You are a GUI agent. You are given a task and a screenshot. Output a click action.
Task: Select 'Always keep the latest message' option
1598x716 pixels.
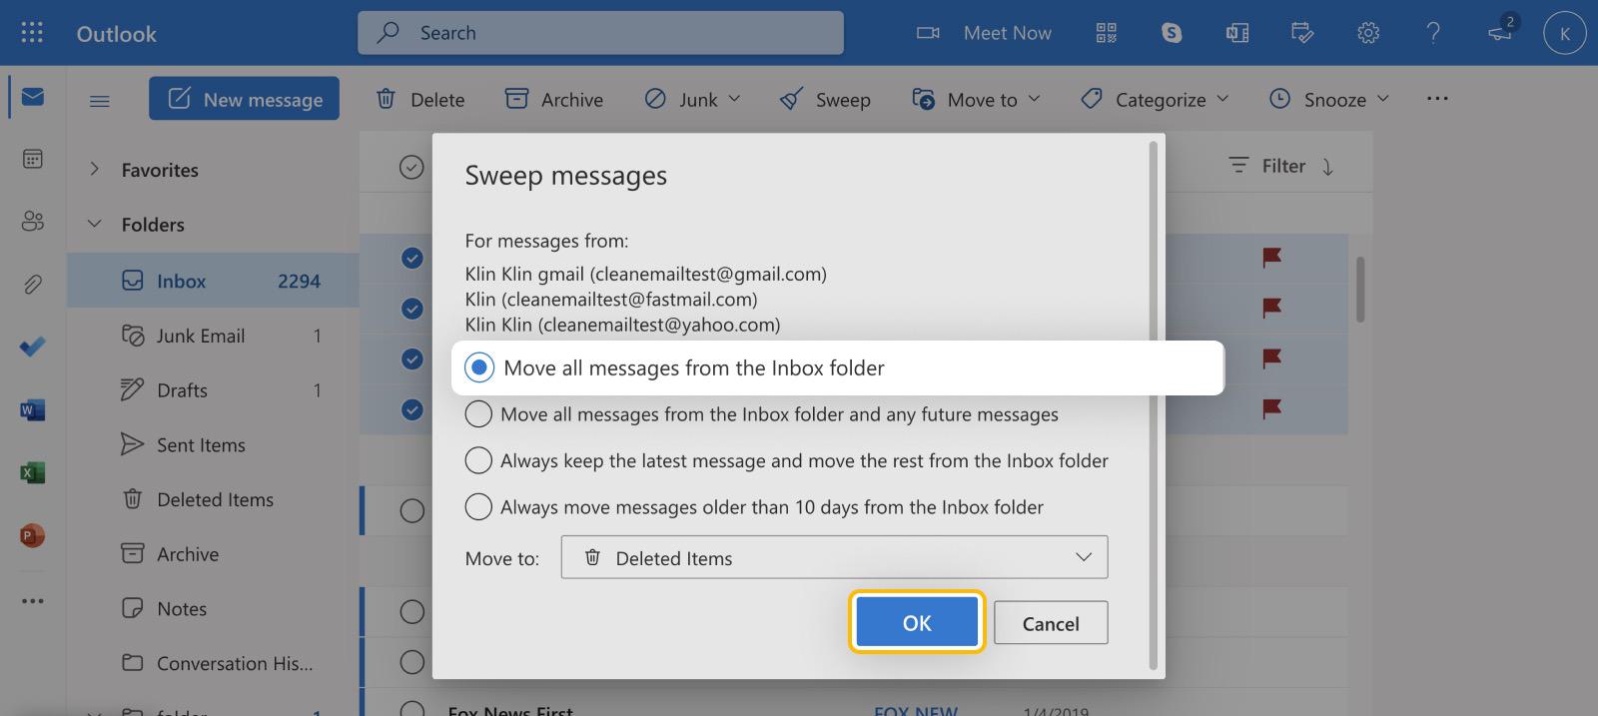point(478,460)
